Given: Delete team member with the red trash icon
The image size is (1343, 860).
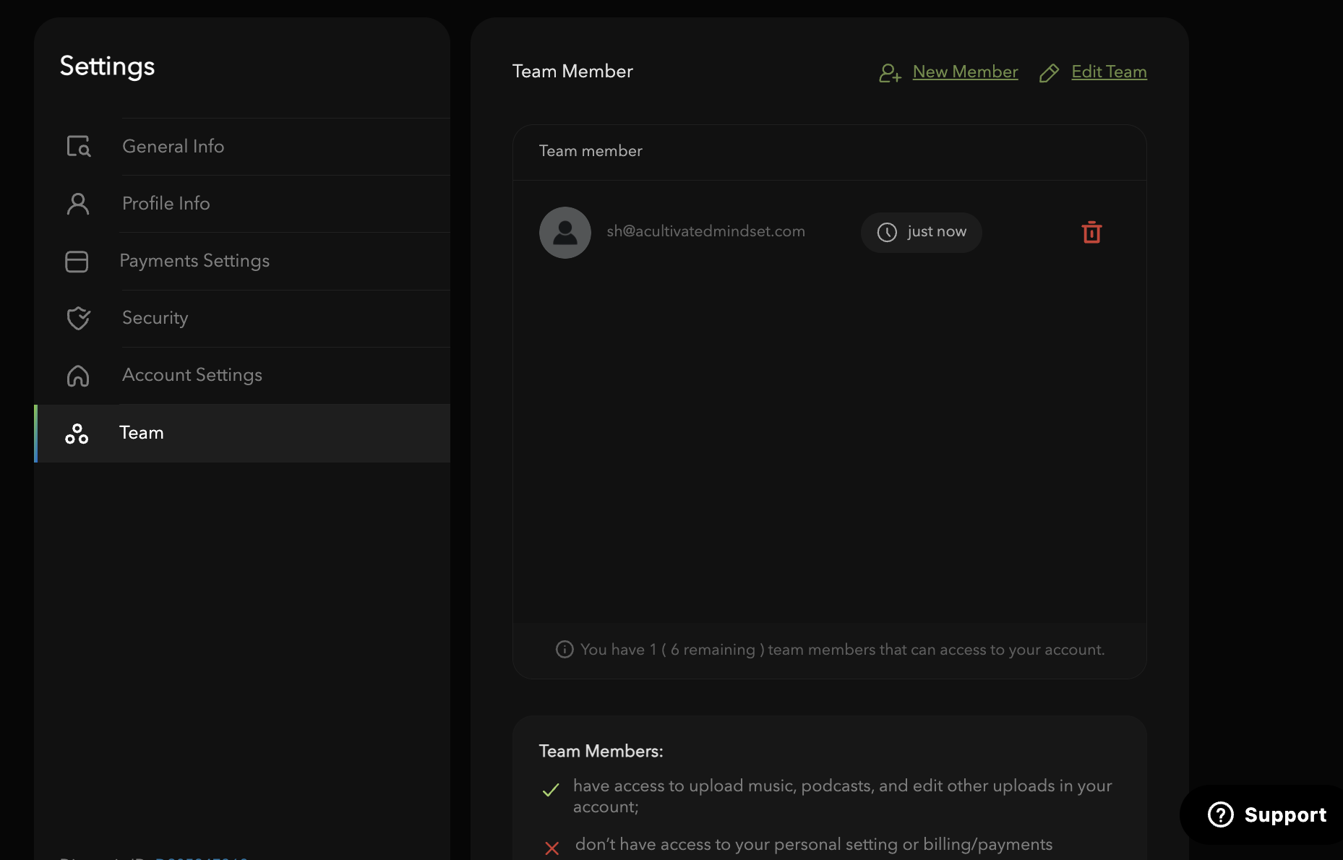Looking at the screenshot, I should pos(1091,232).
